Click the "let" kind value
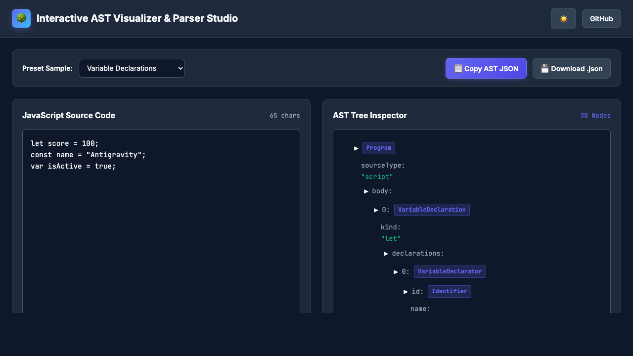Viewport: 633px width, 356px height. [x=391, y=238]
